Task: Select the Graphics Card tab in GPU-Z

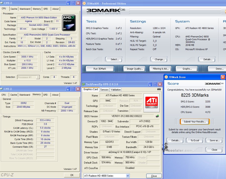Action: (91, 89)
